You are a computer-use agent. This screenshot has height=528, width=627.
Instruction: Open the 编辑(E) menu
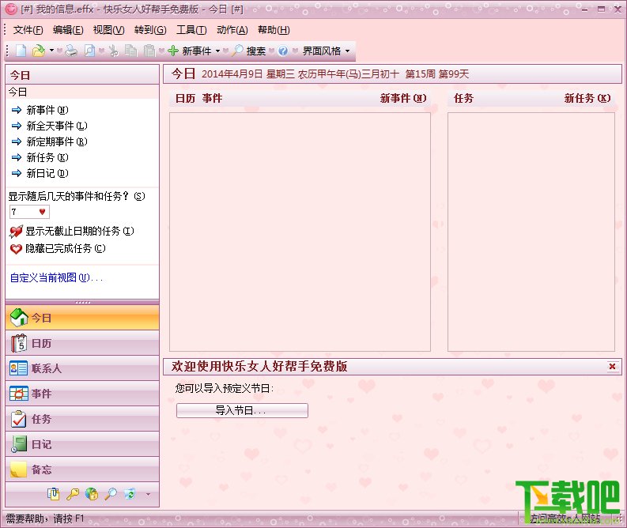68,30
